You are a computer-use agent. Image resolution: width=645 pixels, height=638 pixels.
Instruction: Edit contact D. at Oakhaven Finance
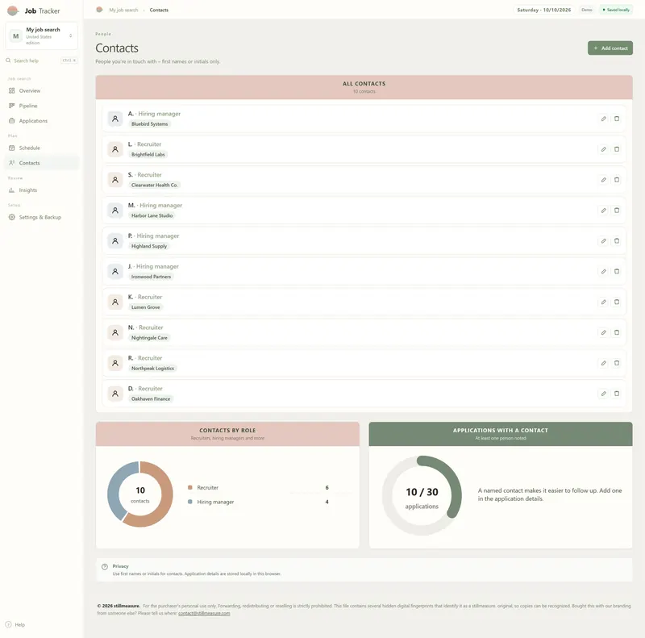pyautogui.click(x=603, y=394)
